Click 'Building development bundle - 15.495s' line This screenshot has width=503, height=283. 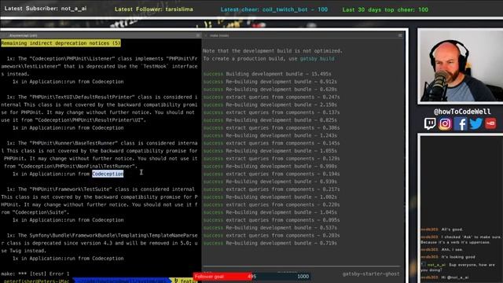(x=278, y=74)
